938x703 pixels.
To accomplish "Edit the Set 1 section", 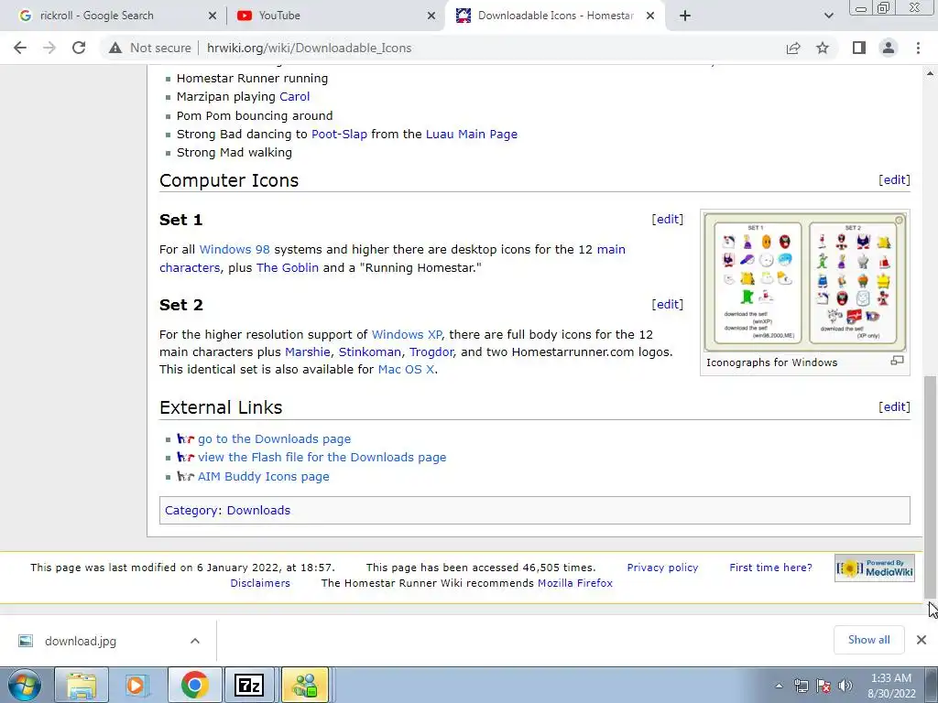I will [668, 220].
